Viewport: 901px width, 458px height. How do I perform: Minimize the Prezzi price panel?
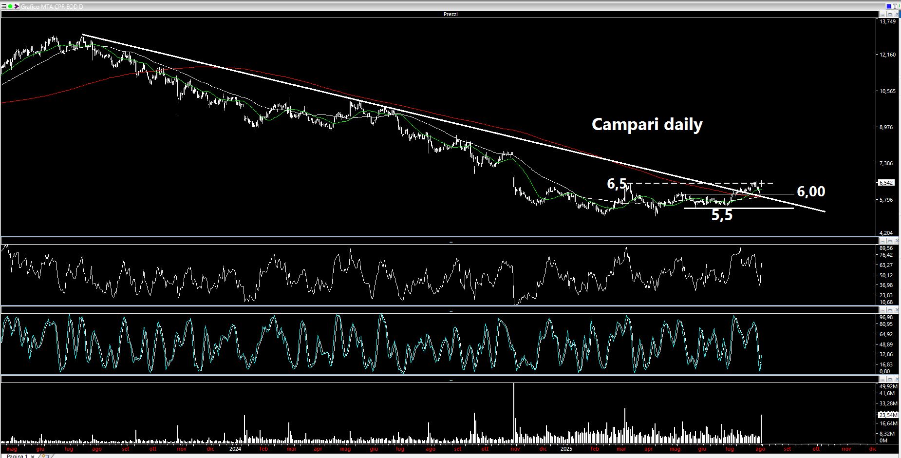[882, 15]
